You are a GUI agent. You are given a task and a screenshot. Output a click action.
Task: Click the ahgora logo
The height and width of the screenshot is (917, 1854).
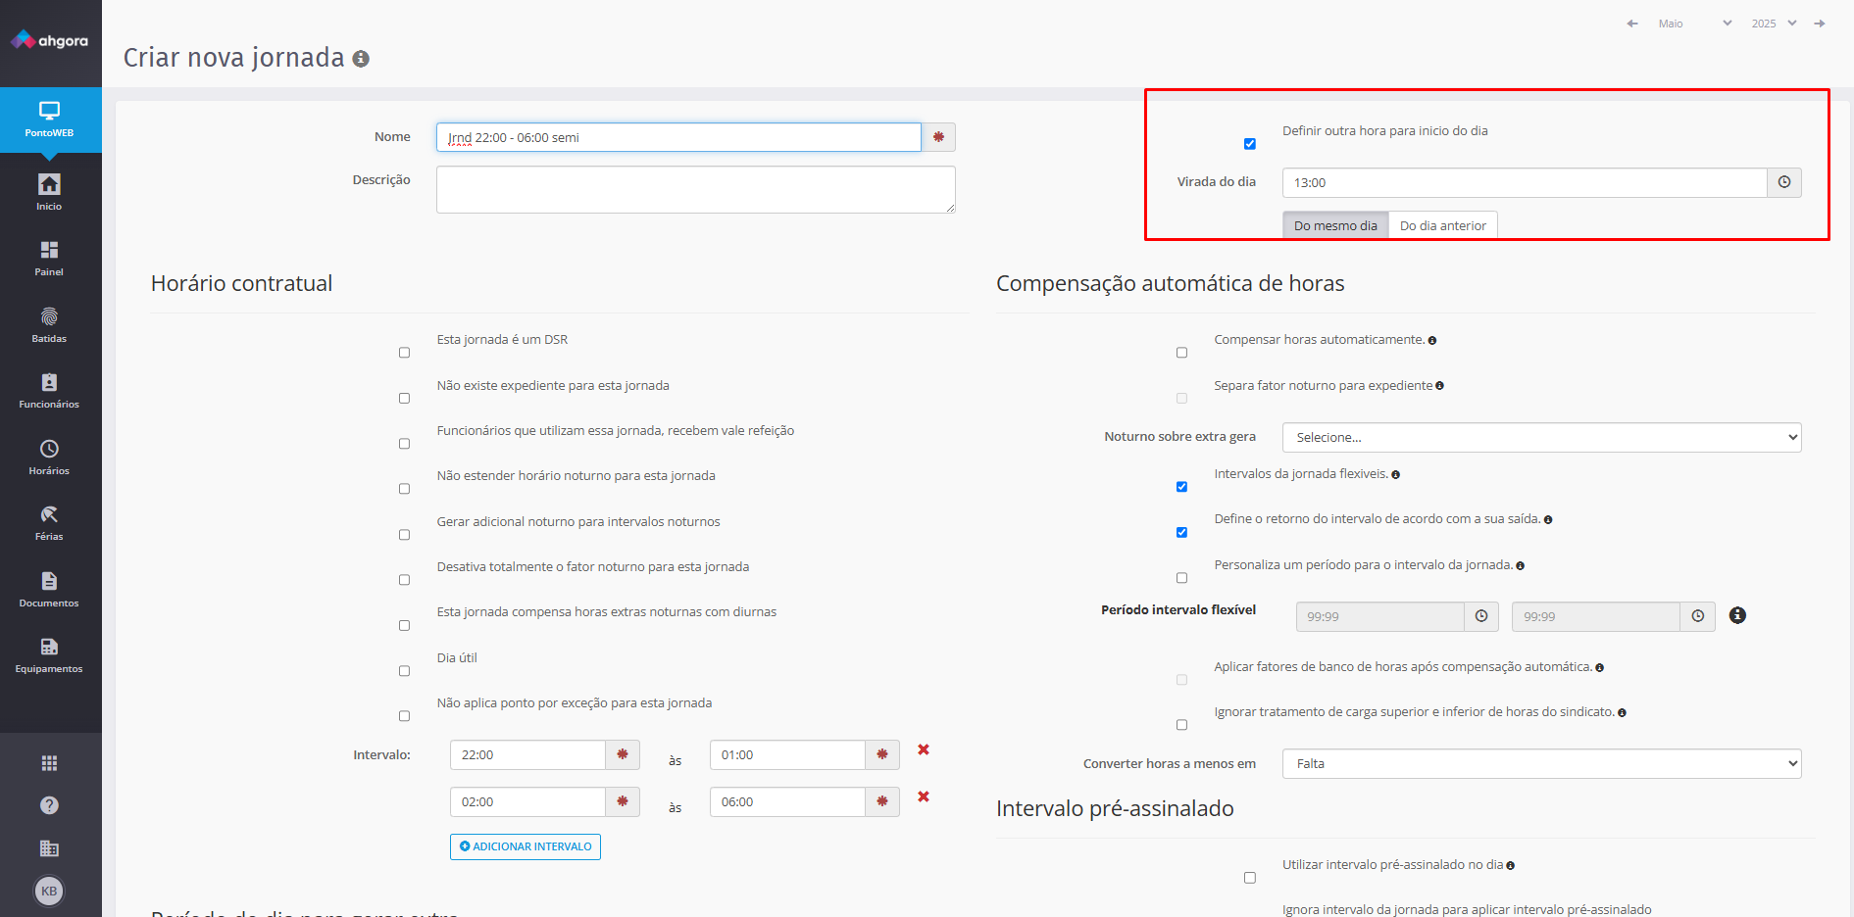(49, 40)
